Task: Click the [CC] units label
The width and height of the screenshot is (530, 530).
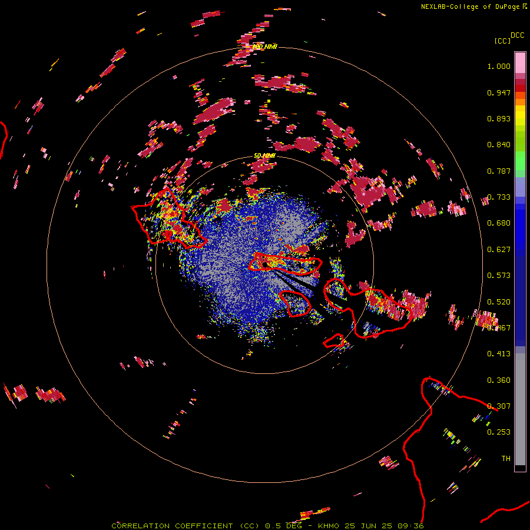Action: 502,41
